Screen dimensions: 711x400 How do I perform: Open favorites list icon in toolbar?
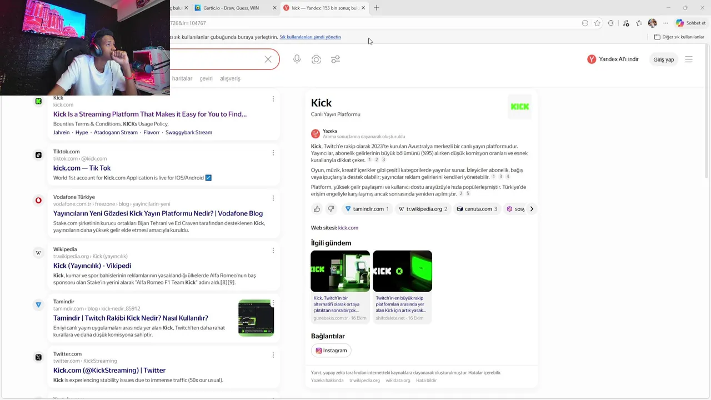[x=639, y=23]
